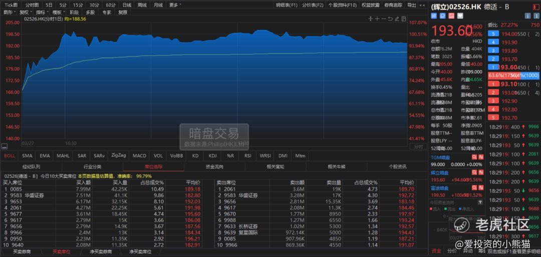Click the plus zoom-in icon in the chart toolbar

click(x=377, y=19)
